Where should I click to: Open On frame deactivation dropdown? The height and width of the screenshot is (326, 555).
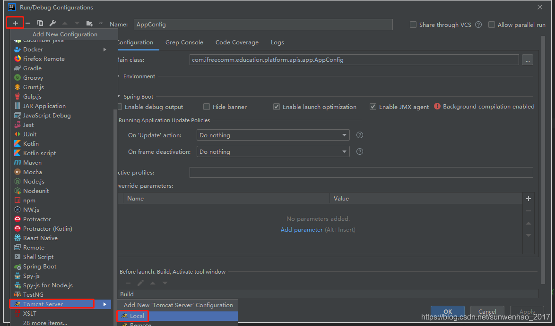coord(273,151)
